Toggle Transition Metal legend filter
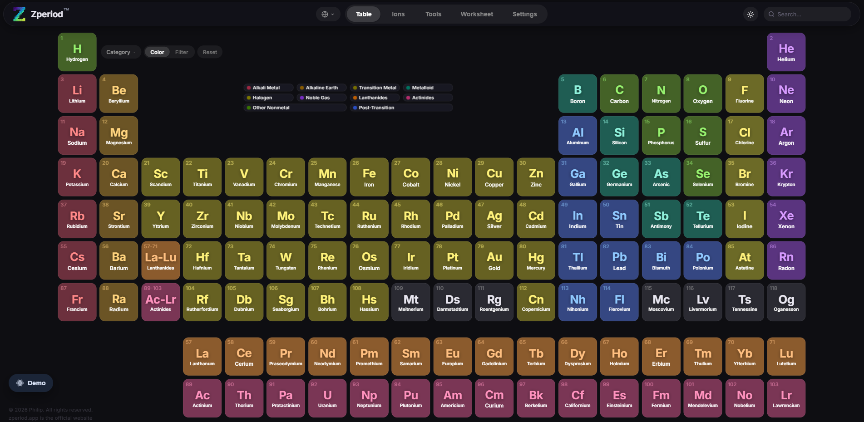 (375, 88)
